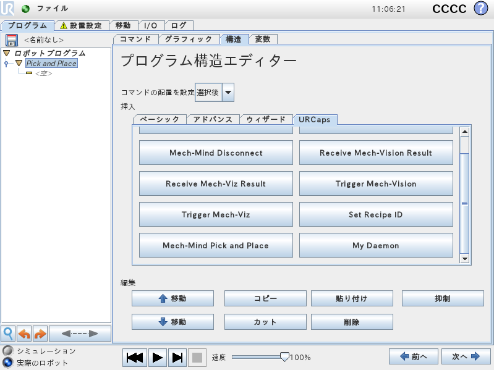The width and height of the screenshot is (494, 370).
Task: Go to previous with 前へ button
Action: pos(414,356)
